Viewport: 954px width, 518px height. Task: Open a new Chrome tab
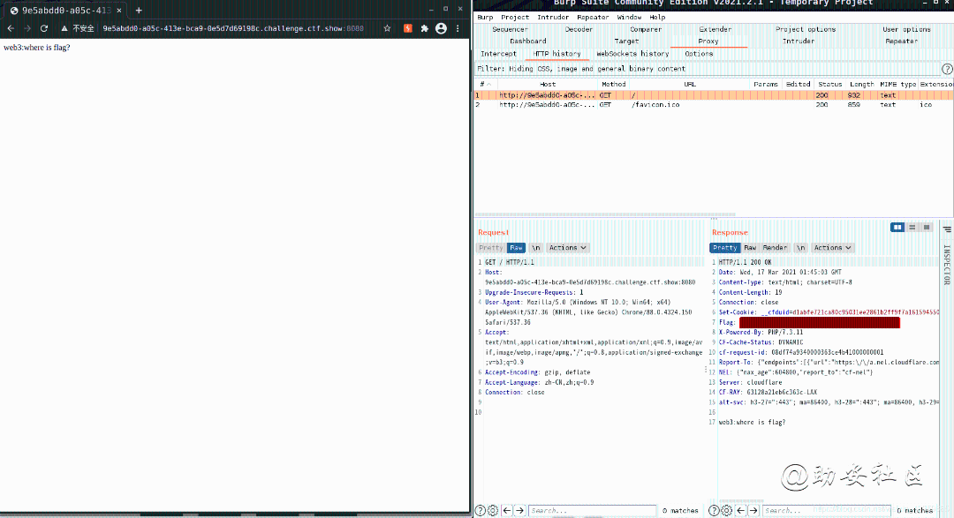139,11
